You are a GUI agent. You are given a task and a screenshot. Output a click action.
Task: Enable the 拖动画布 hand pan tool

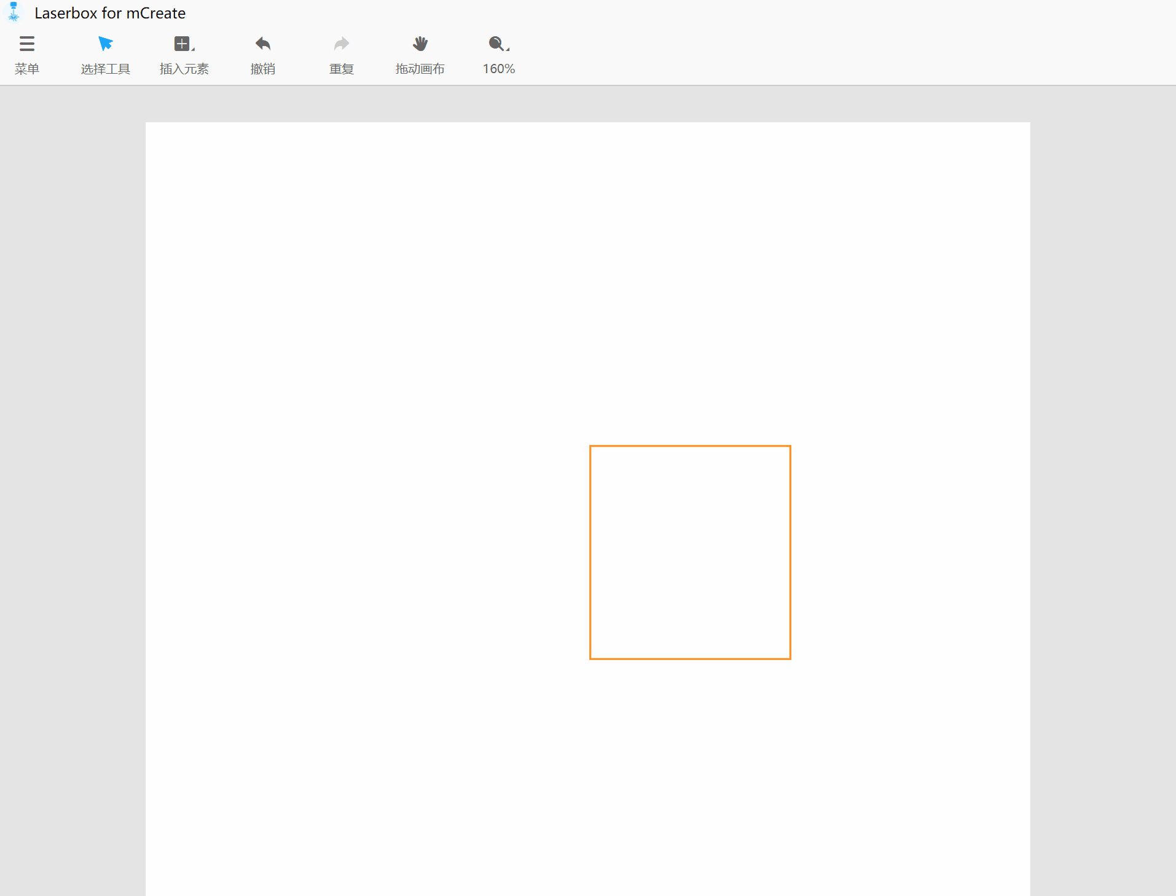[x=420, y=55]
